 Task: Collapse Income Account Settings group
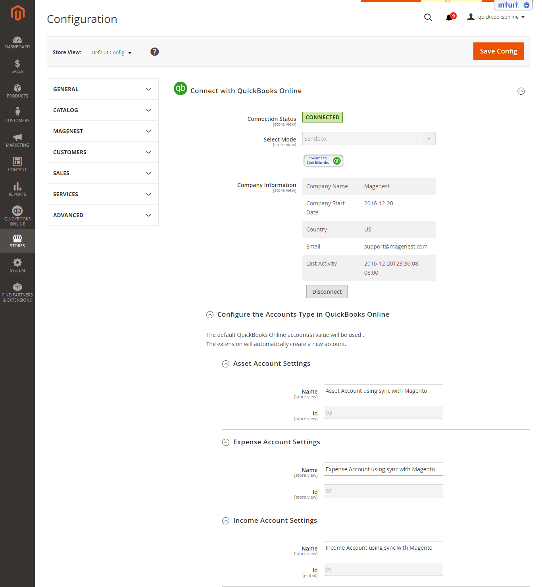tap(226, 521)
